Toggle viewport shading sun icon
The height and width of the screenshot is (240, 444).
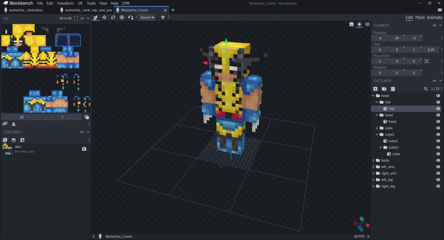point(359,24)
